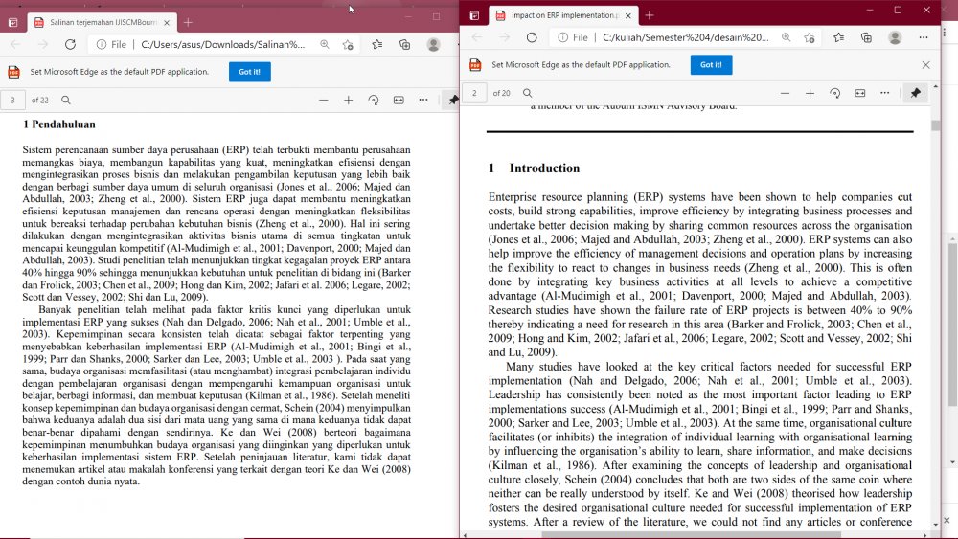Open new tab in right window

(650, 15)
